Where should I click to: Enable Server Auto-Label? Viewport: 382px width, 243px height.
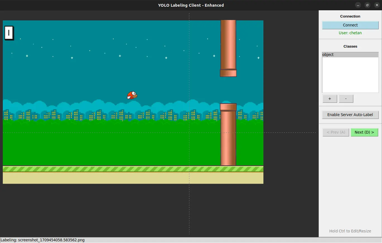350,115
